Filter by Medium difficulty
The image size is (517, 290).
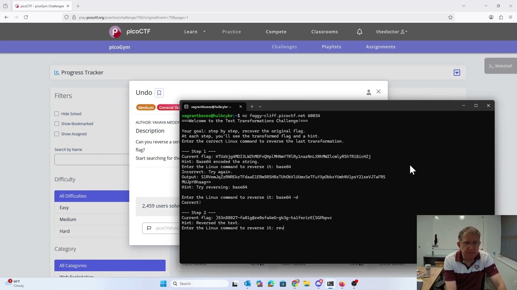(92, 220)
